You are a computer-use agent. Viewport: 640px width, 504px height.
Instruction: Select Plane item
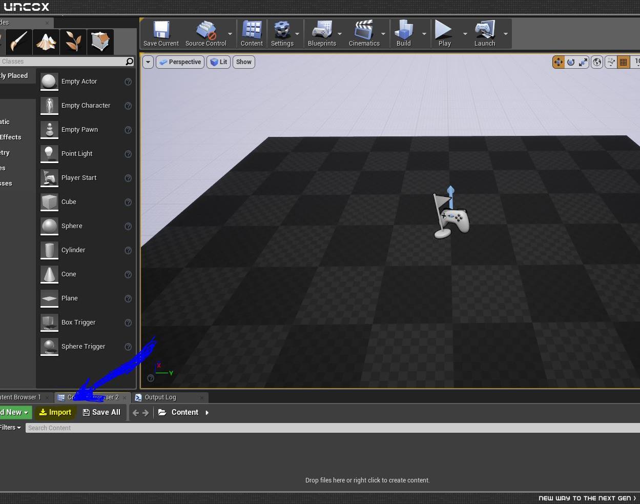(86, 298)
